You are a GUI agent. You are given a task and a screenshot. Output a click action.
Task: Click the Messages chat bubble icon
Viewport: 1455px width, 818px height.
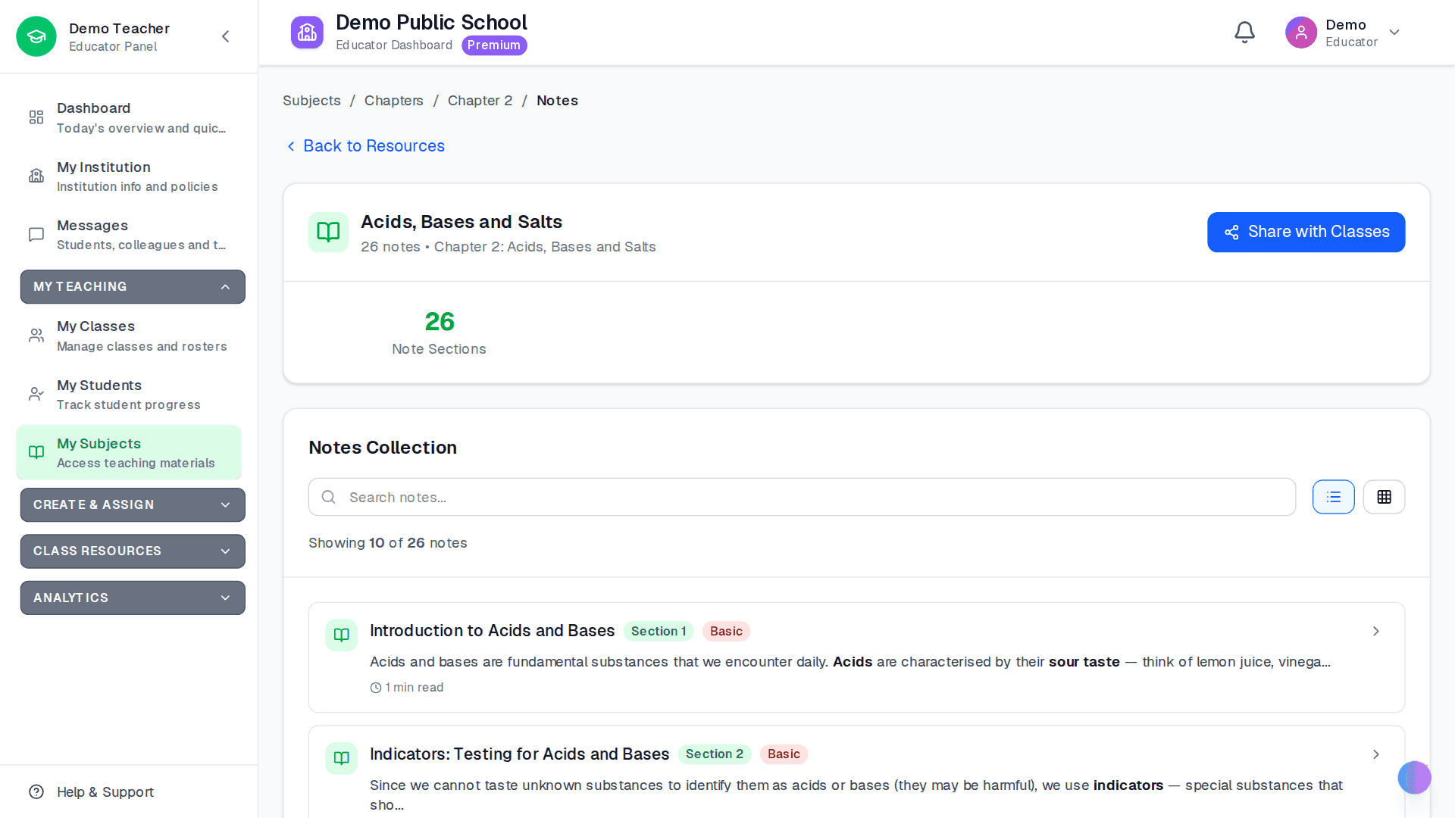coord(36,235)
